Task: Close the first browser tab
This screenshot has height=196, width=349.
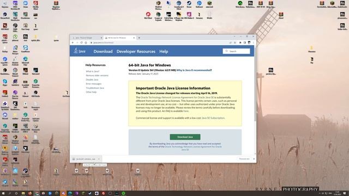Action: point(101,38)
